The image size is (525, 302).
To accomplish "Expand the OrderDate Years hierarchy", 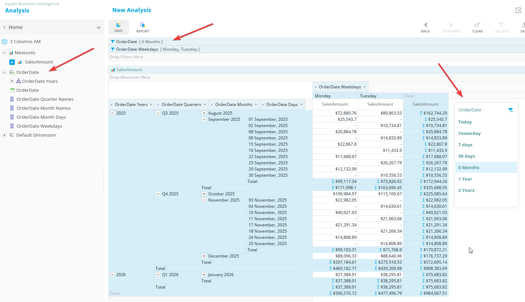I will tap(12, 81).
